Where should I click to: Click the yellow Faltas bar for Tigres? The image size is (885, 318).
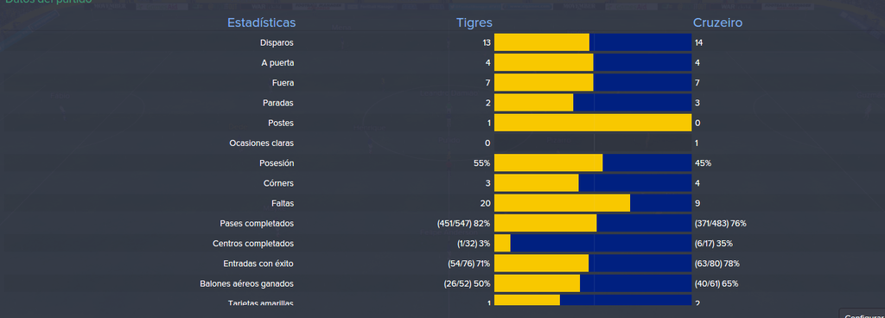click(562, 203)
